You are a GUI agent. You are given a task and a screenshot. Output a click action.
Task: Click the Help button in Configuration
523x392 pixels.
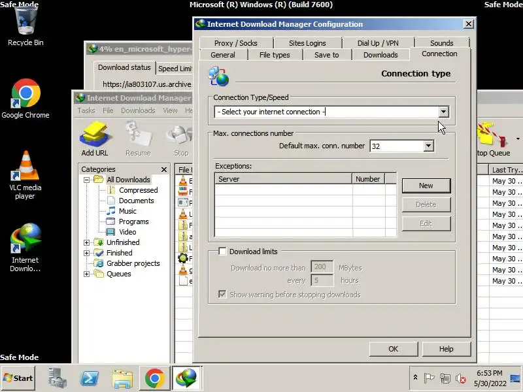click(447, 349)
